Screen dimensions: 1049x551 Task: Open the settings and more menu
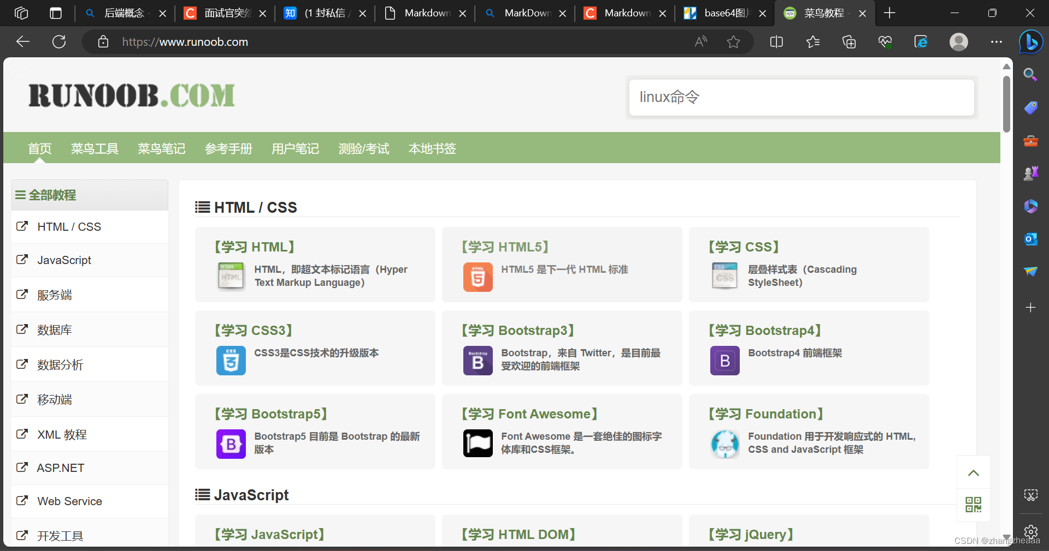pos(997,41)
